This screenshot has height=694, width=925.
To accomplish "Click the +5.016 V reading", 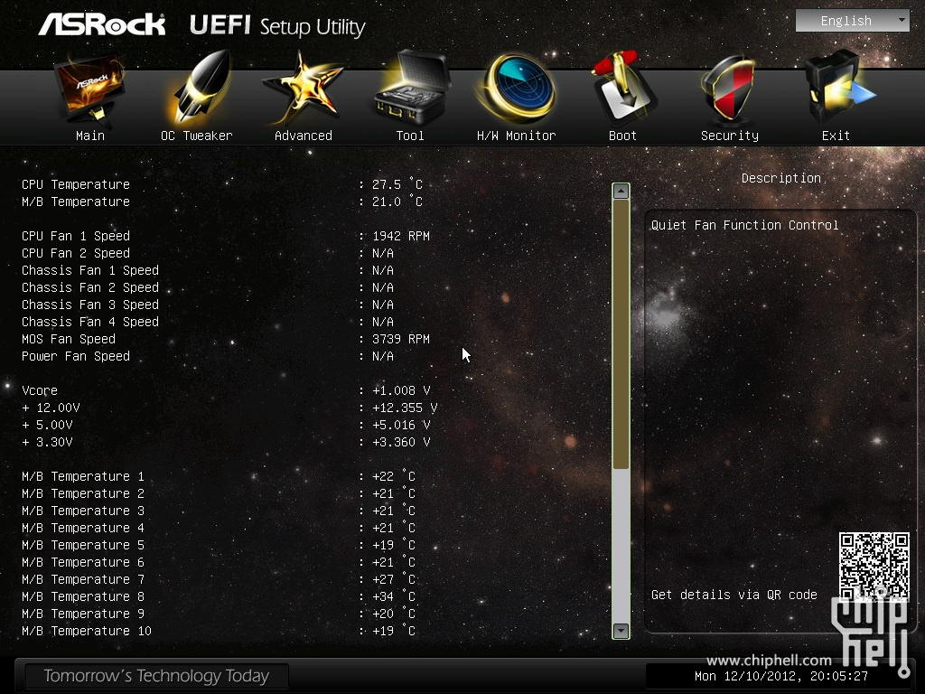I will [x=401, y=425].
